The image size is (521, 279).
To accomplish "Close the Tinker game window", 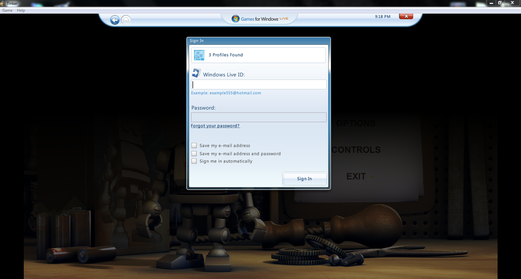I will pyautogui.click(x=512, y=3).
